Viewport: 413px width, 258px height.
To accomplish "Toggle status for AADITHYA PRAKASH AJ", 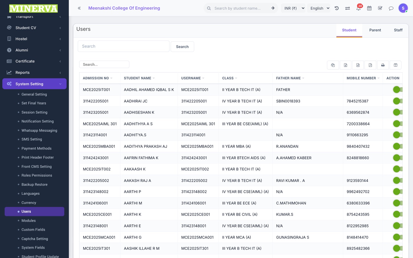I will tap(398, 146).
